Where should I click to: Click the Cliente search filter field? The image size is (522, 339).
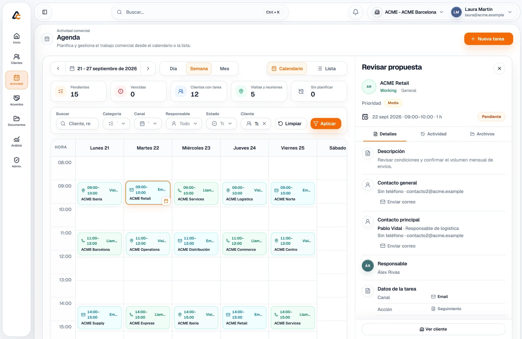pyautogui.click(x=77, y=124)
